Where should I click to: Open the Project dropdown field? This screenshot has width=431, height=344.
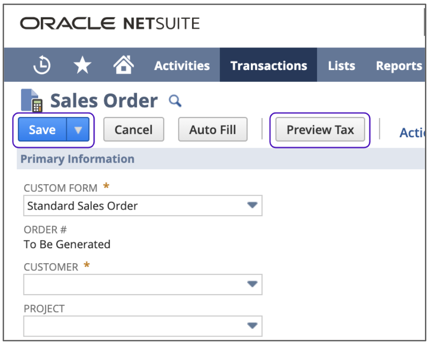pos(143,326)
